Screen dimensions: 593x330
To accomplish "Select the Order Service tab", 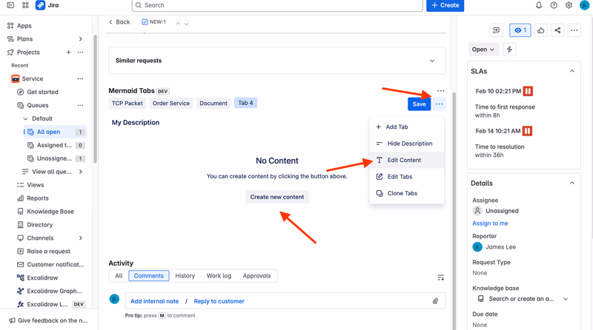I will coord(171,103).
